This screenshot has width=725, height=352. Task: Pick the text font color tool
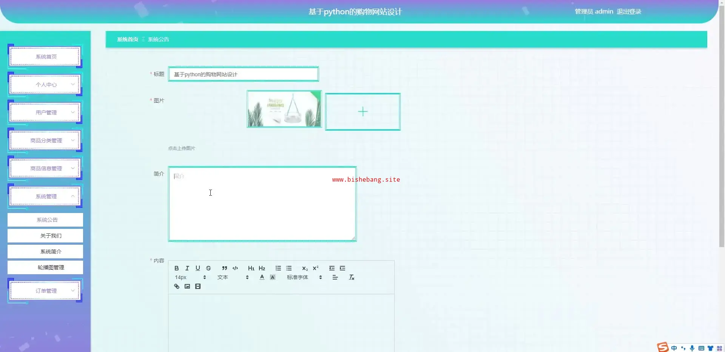[x=262, y=277]
